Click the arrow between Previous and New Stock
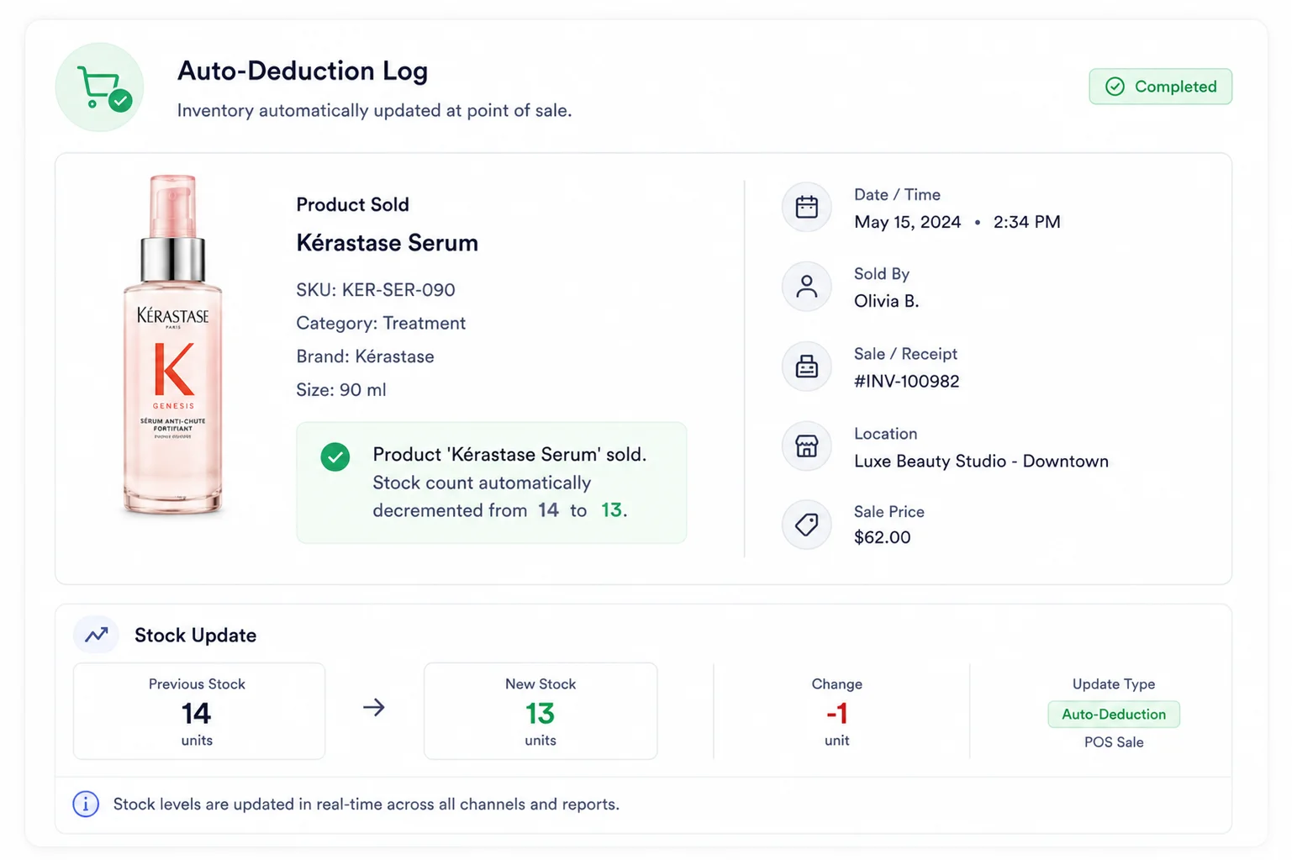This screenshot has width=1292, height=860. pyautogui.click(x=374, y=708)
